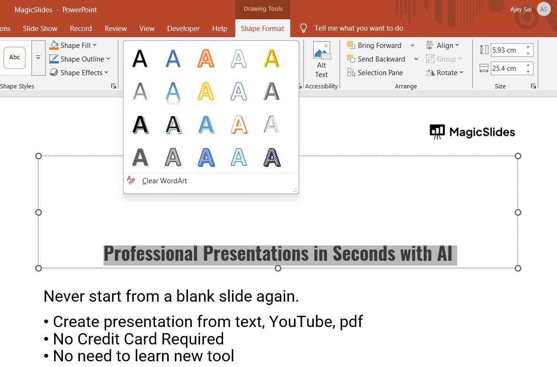This screenshot has width=557, height=367.
Task: Apply the gray striped outline WordArt style
Action: 173,157
